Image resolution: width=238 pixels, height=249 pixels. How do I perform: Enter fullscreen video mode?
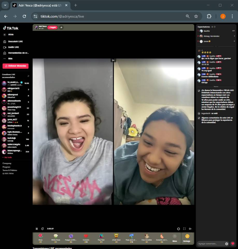click(x=184, y=229)
